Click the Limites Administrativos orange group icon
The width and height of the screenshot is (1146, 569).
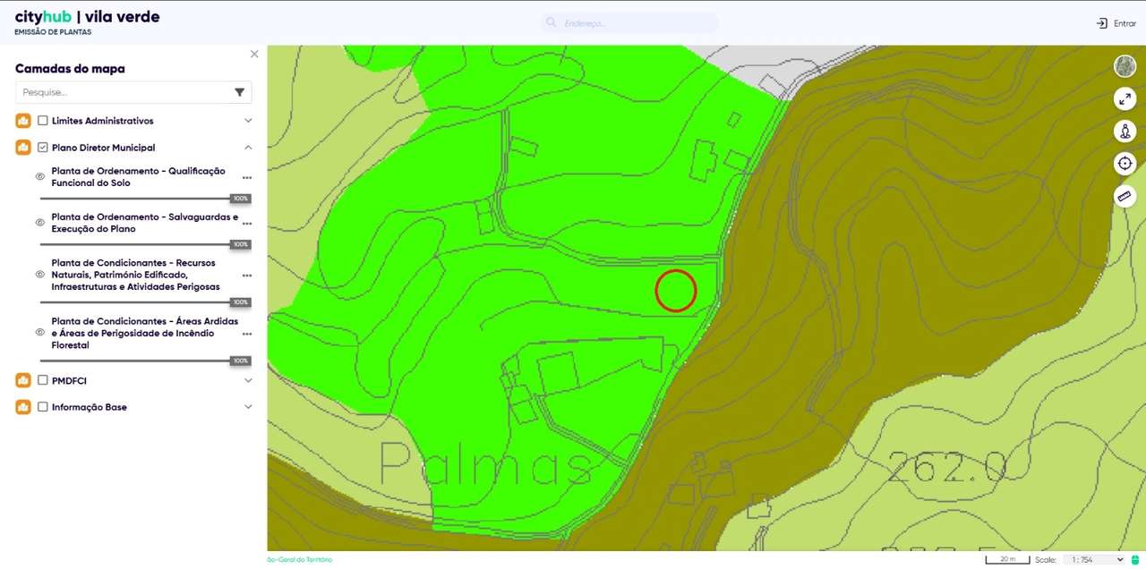click(23, 121)
